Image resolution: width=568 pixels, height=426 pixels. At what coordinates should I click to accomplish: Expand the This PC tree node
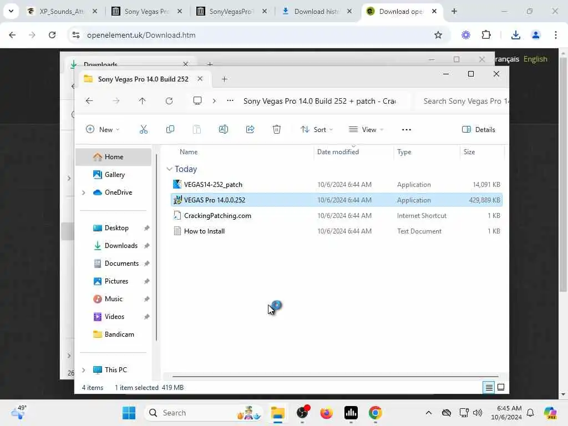[84, 370]
